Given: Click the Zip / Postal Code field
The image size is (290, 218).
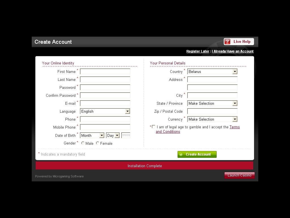Looking at the screenshot, I should [x=212, y=111].
